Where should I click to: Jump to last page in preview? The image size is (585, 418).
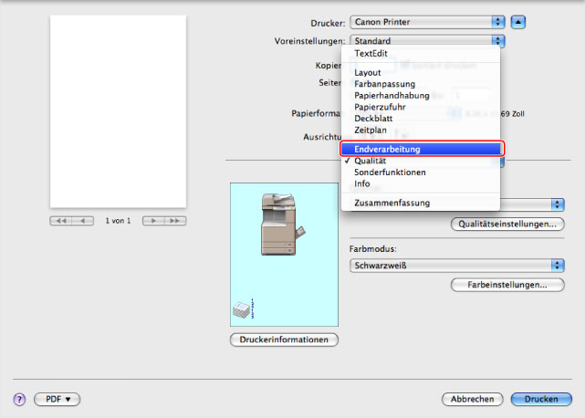[x=175, y=221]
